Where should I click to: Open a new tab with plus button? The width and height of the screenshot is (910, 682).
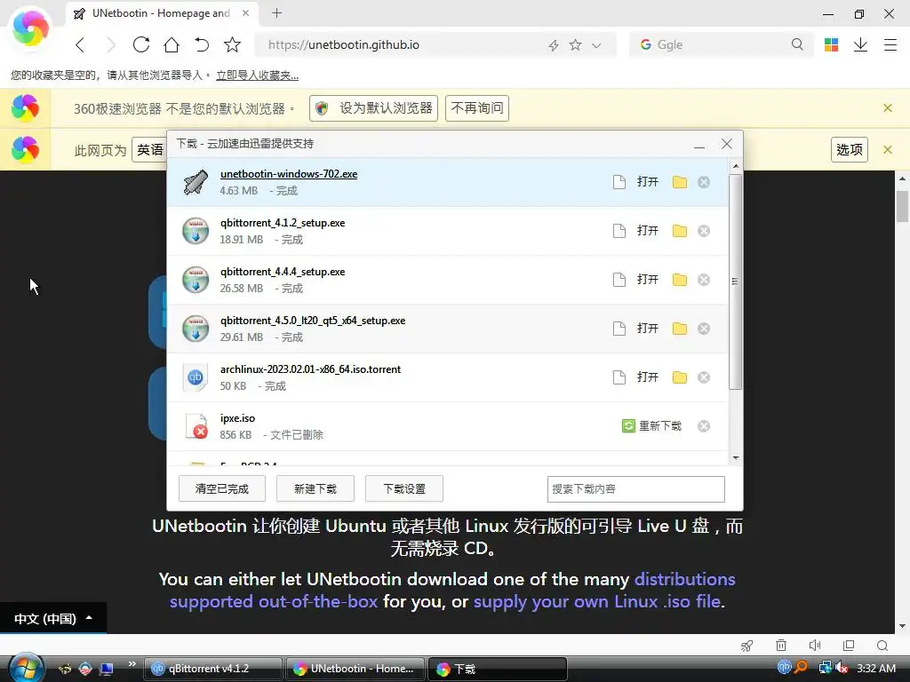(277, 12)
